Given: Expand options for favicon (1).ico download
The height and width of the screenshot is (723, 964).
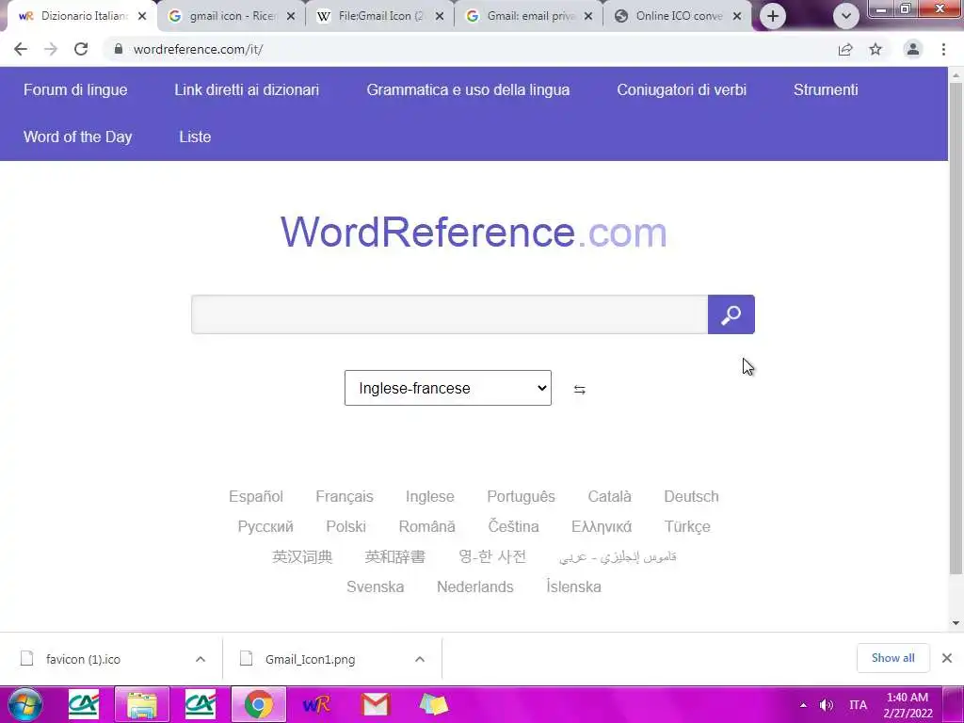Looking at the screenshot, I should point(201,659).
